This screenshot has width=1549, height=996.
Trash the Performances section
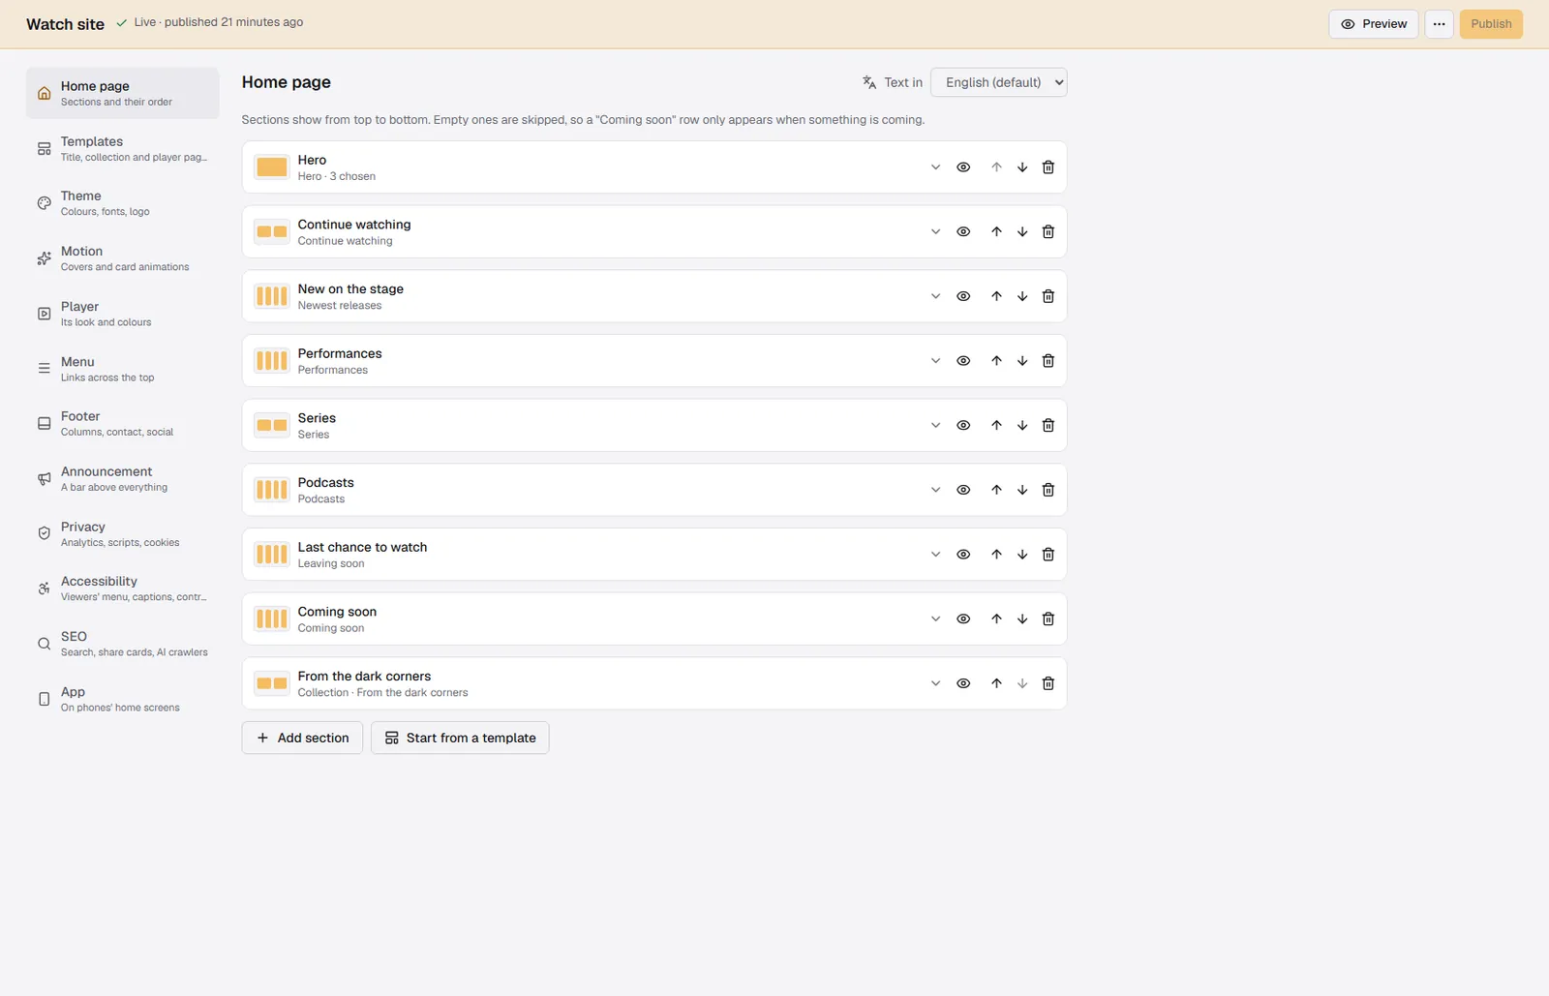coord(1048,361)
